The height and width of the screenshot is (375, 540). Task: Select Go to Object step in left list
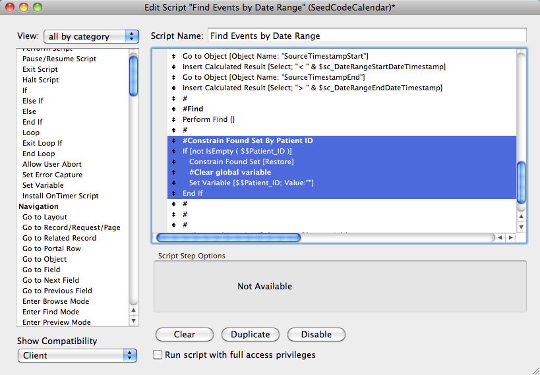[44, 259]
